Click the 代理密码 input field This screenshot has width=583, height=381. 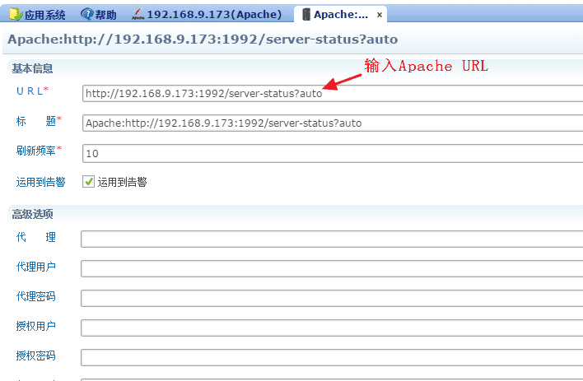[332, 299]
